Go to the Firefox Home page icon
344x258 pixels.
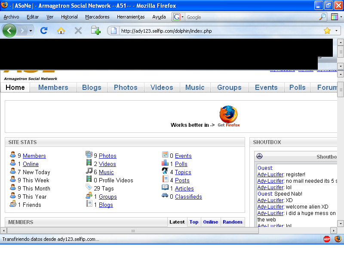(x=61, y=31)
